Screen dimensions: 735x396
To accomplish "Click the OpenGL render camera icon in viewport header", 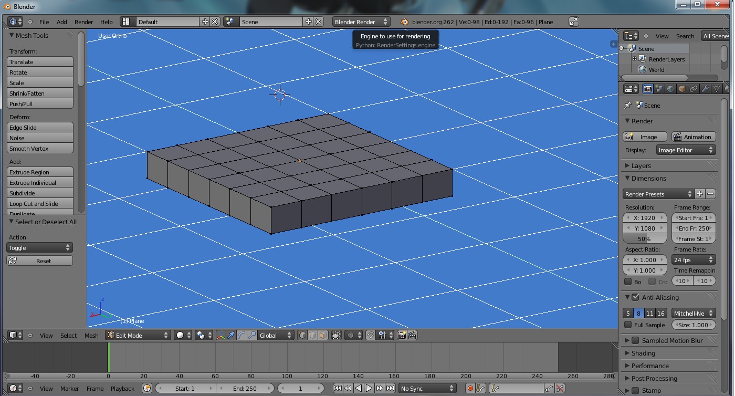I will click(x=402, y=335).
